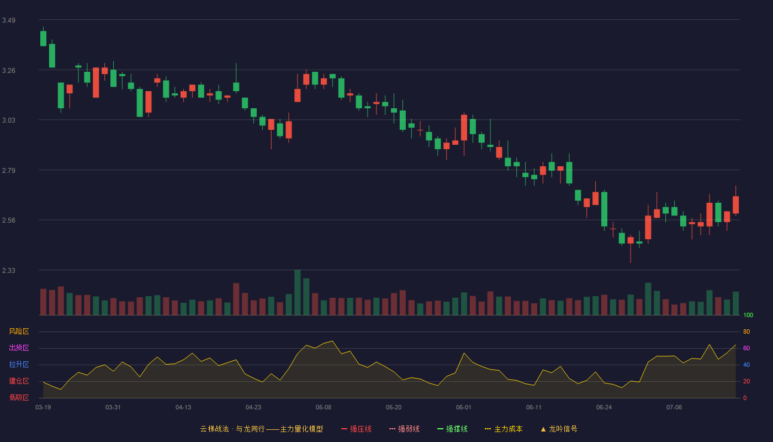773x442 pixels.
Task: Click the 出货区 zone label
Action: click(19, 348)
